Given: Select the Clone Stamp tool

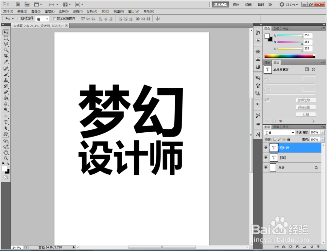Looking at the screenshot, I should 6,80.
